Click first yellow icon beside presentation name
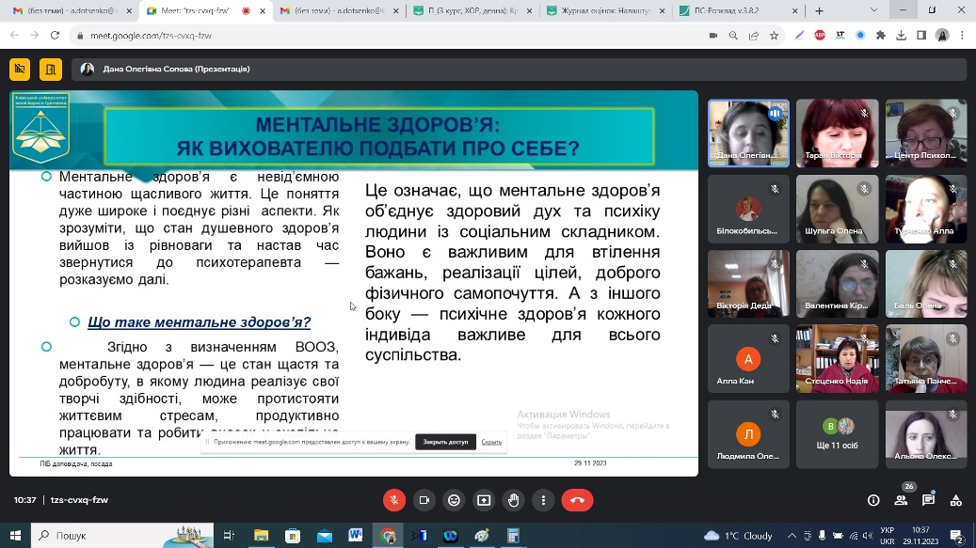Image resolution: width=976 pixels, height=548 pixels. click(20, 69)
